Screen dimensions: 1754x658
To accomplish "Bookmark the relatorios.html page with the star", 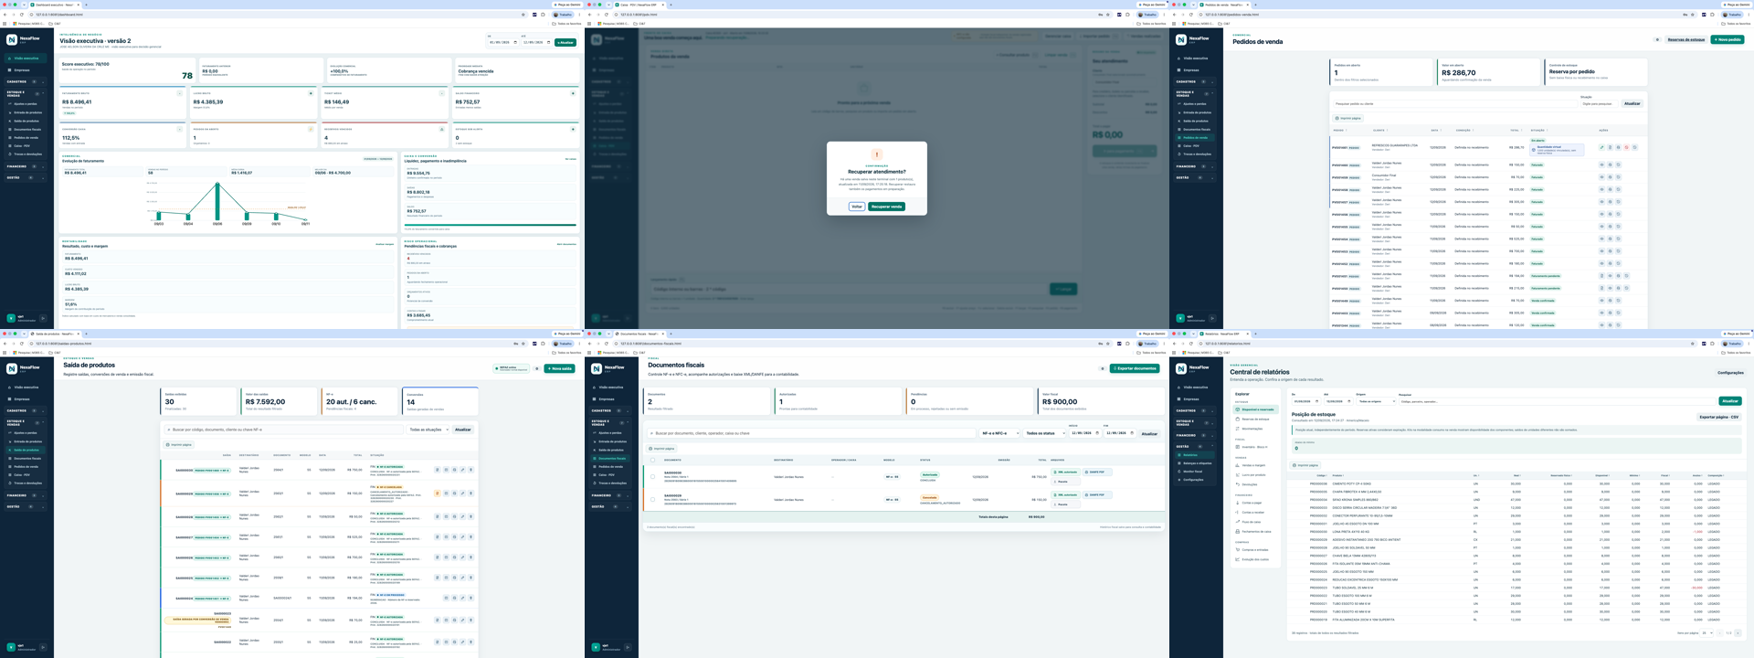I will click(1693, 344).
